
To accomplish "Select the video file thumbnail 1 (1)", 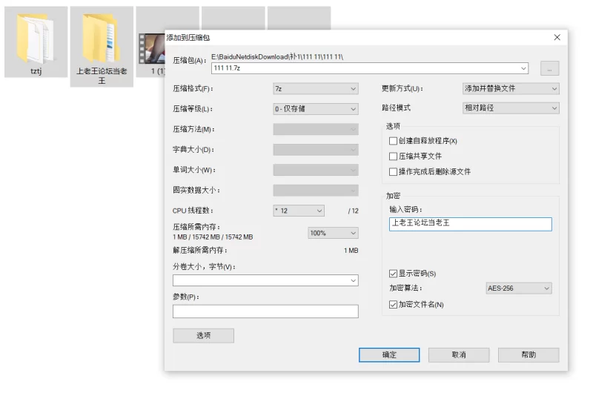I will tap(152, 49).
